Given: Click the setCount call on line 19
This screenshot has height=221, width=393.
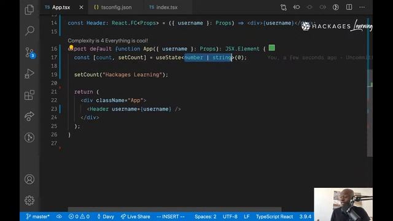Looking at the screenshot, I should point(87,75).
